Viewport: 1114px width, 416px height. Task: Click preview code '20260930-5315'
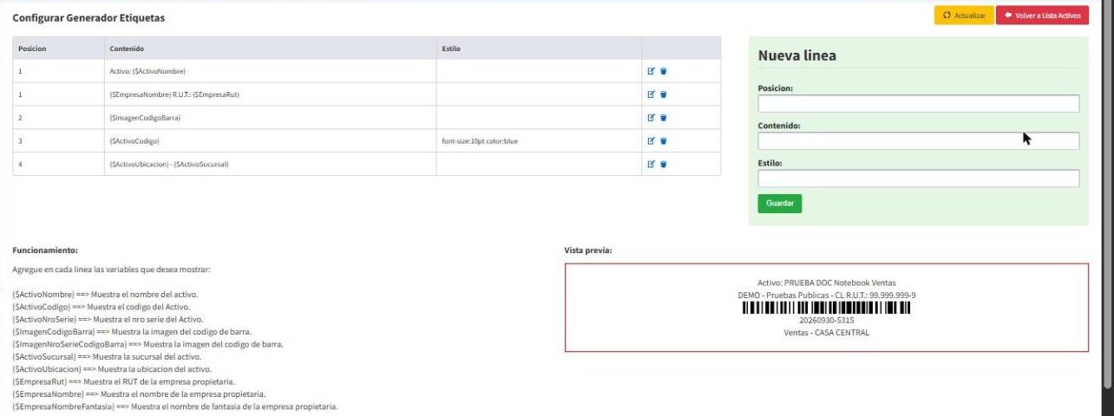(x=826, y=320)
